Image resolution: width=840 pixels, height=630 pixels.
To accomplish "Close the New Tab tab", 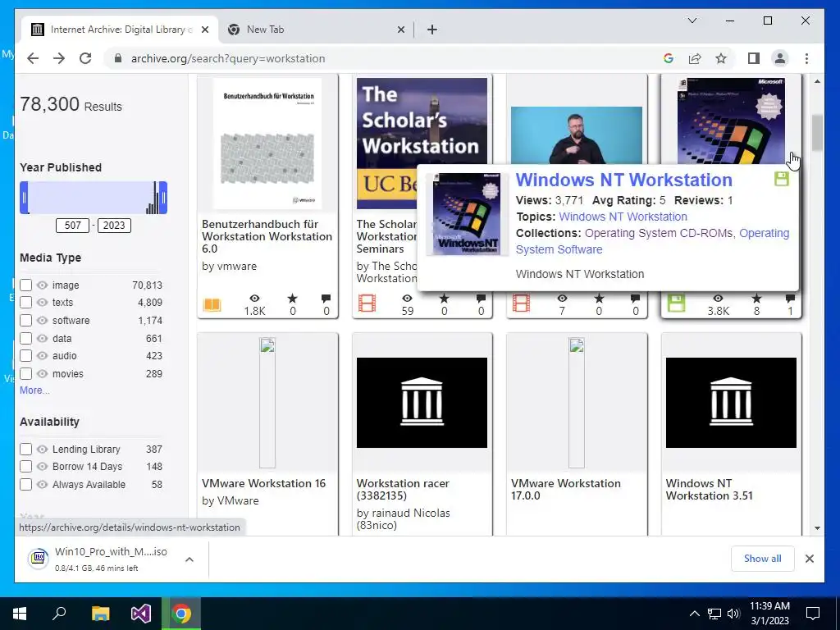I will point(400,30).
